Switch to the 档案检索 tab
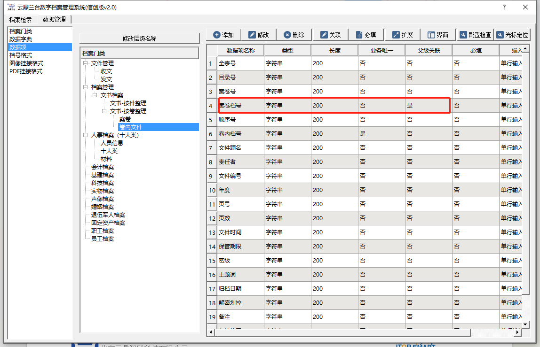The image size is (540, 347). coord(21,20)
